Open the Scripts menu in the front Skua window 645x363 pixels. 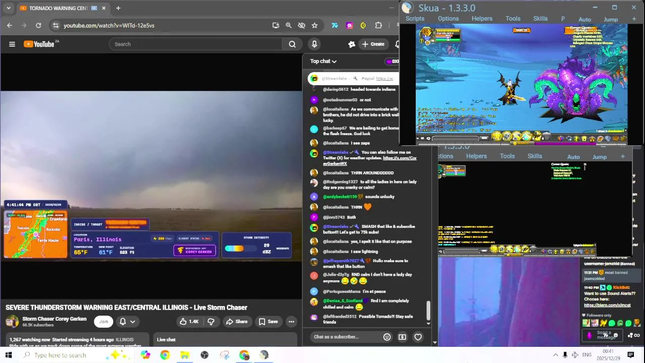coord(415,19)
